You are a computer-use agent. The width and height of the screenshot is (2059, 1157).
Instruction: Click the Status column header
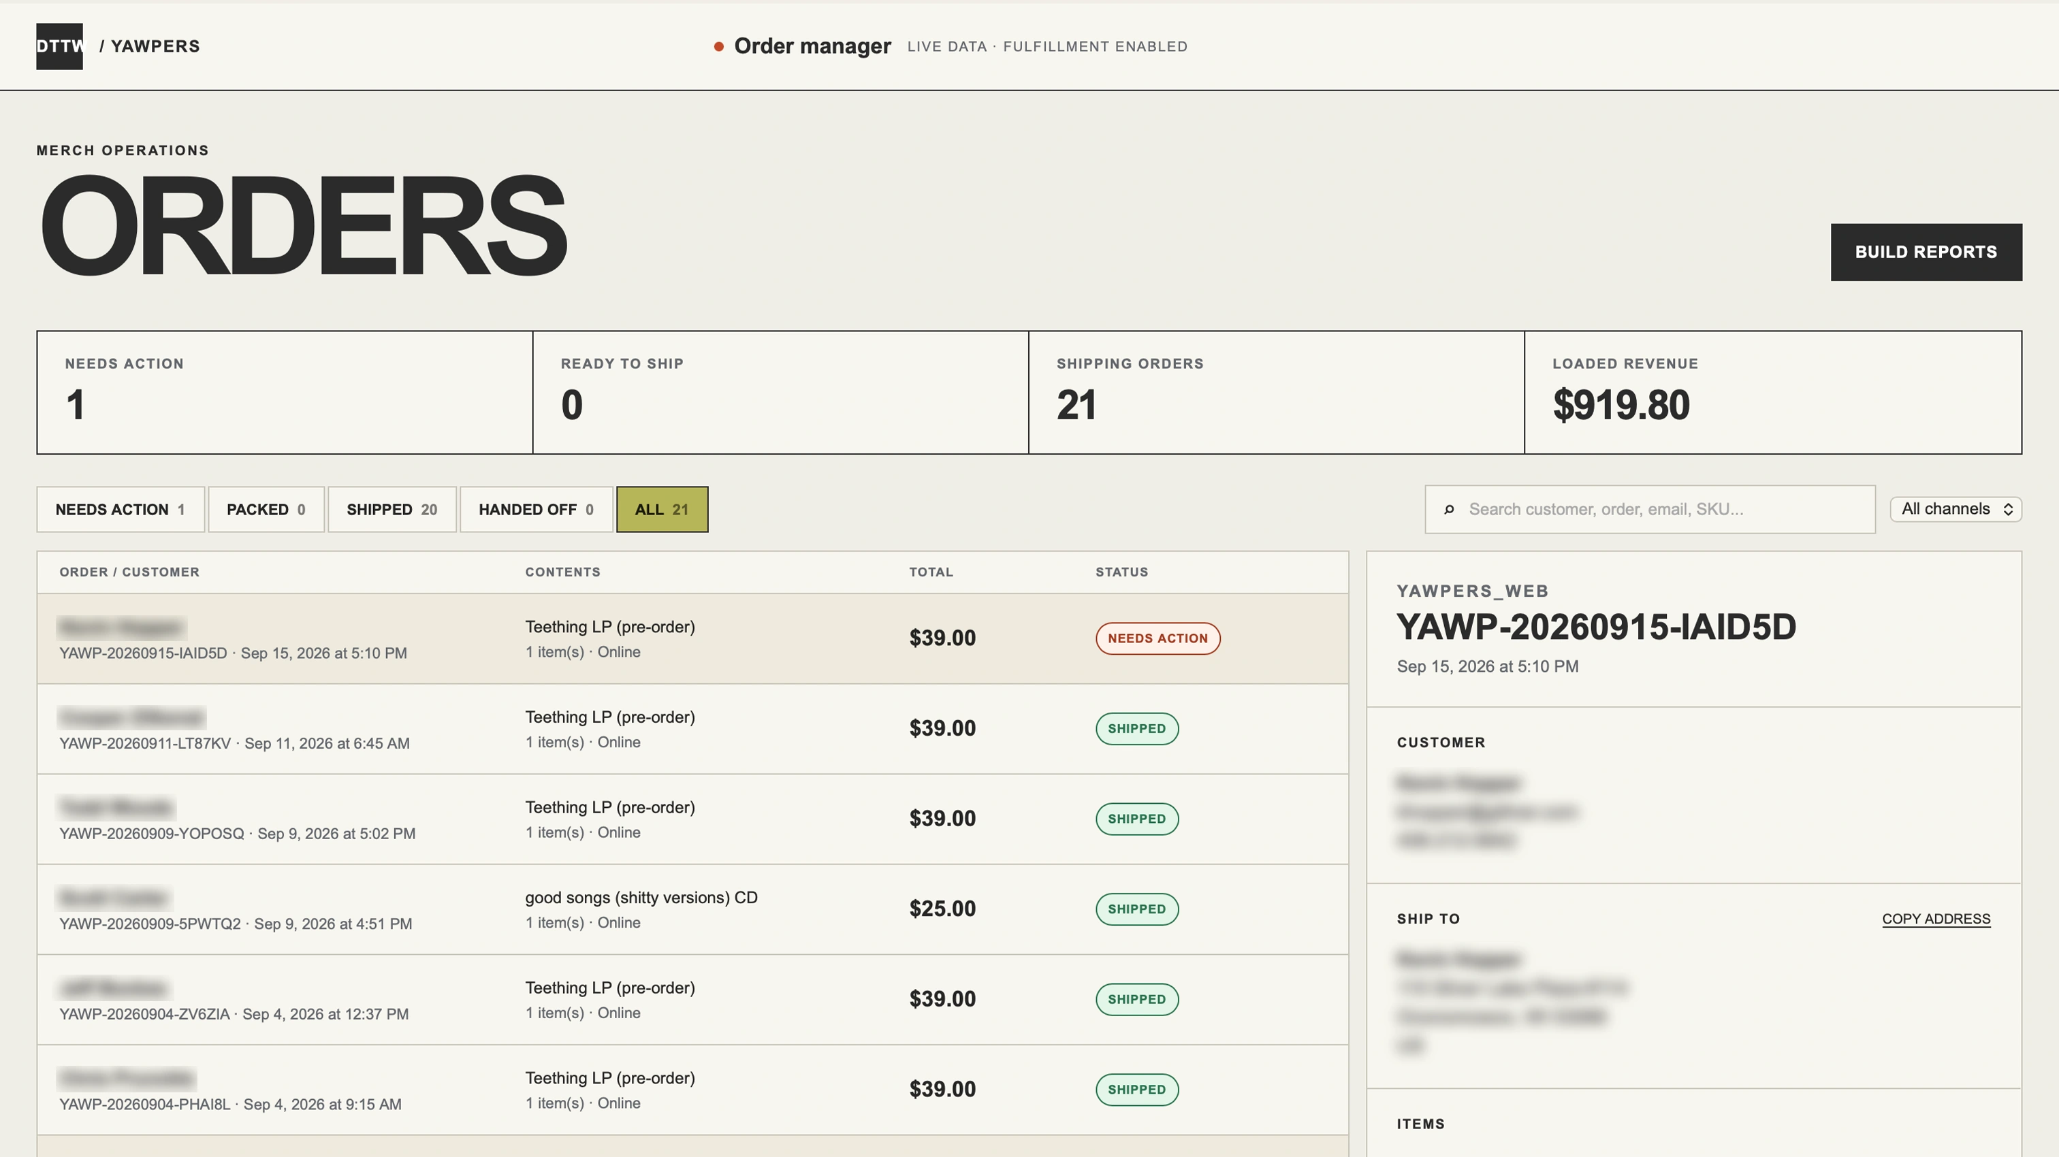click(1121, 572)
